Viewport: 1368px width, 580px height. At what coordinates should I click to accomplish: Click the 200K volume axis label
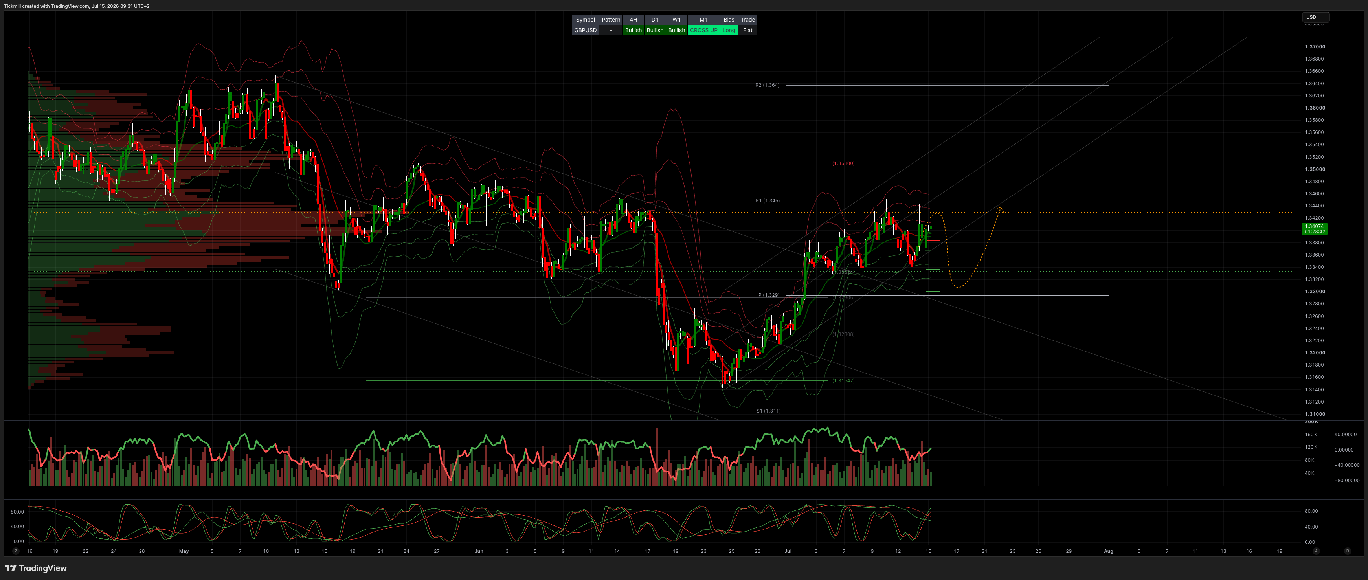[1311, 422]
